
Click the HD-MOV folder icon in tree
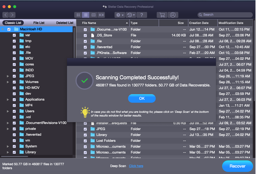tap(22, 88)
